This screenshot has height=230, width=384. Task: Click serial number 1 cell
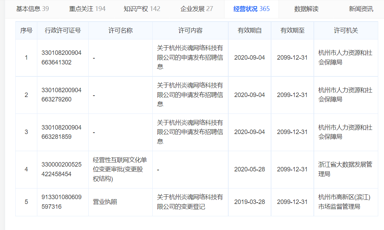[x=26, y=58]
